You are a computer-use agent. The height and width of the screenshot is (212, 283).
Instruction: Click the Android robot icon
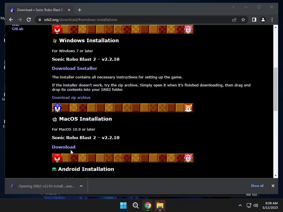[x=54, y=169]
